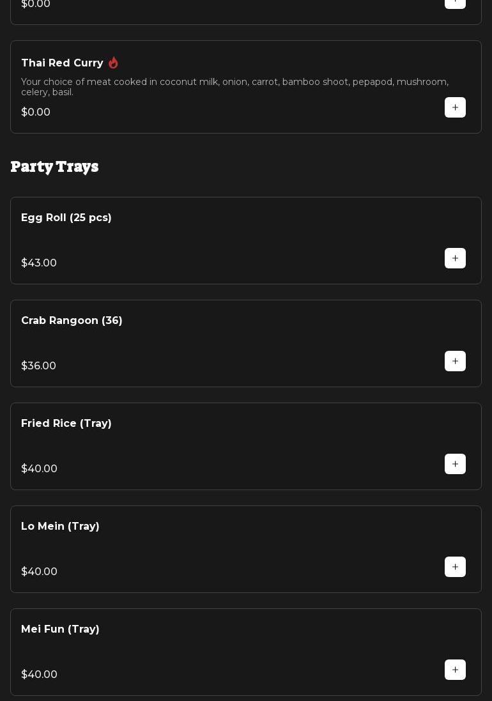Click the $43.00 Egg Roll price
492x701 pixels.
coord(39,263)
